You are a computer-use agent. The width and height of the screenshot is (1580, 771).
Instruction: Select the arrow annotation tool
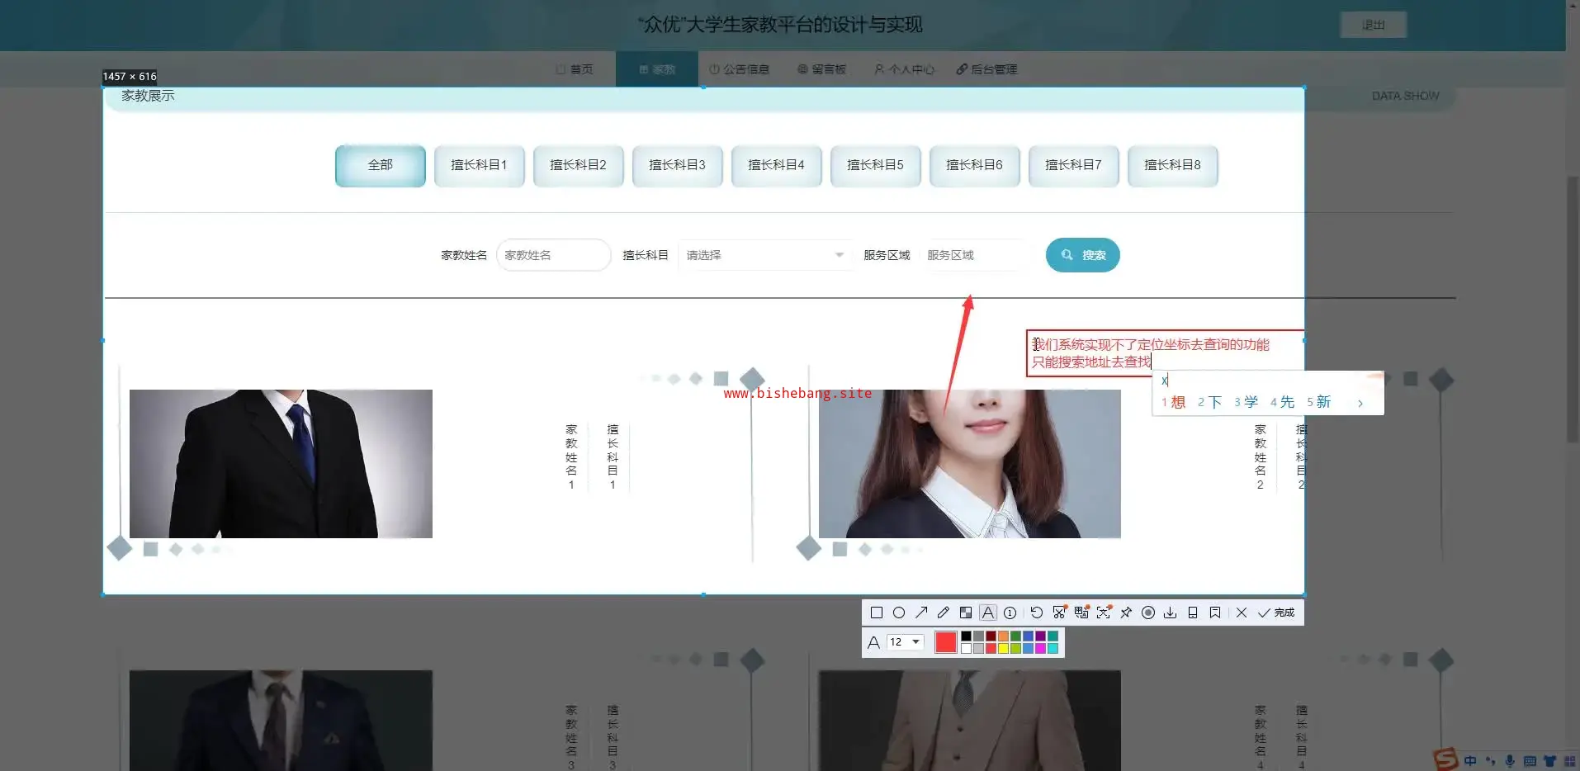tap(921, 613)
